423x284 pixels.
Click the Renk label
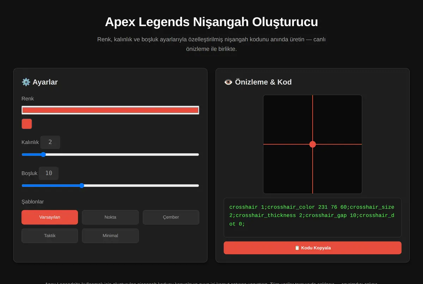click(28, 99)
